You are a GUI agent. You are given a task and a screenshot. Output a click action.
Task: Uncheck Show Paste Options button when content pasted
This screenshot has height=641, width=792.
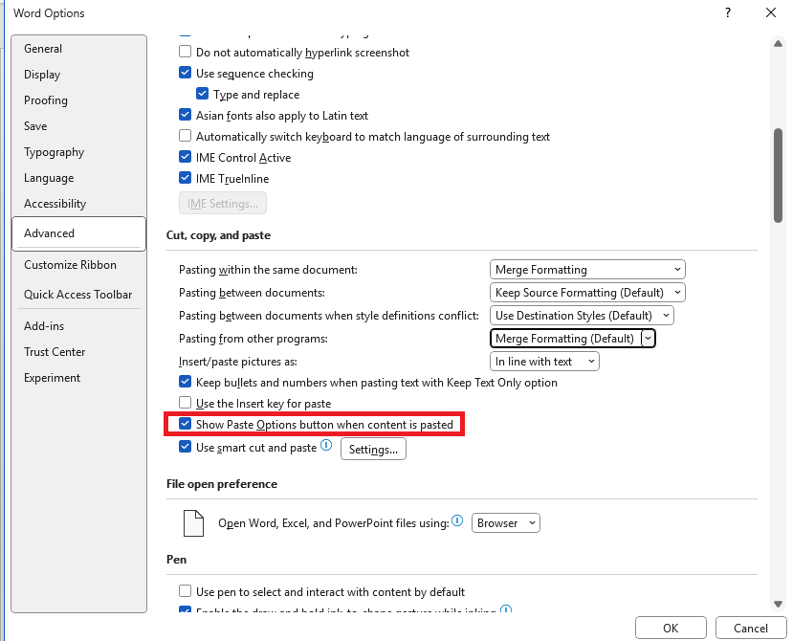[x=186, y=425]
